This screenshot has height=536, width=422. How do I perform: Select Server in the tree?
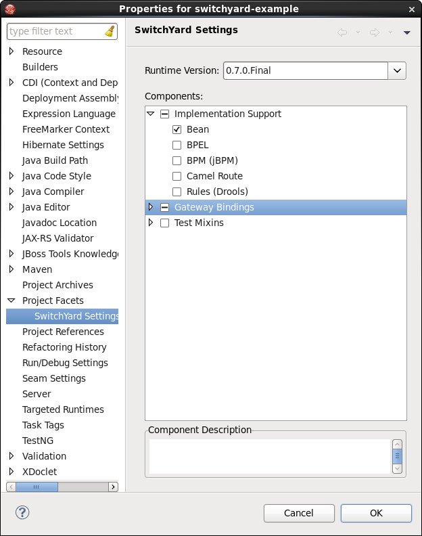37,394
